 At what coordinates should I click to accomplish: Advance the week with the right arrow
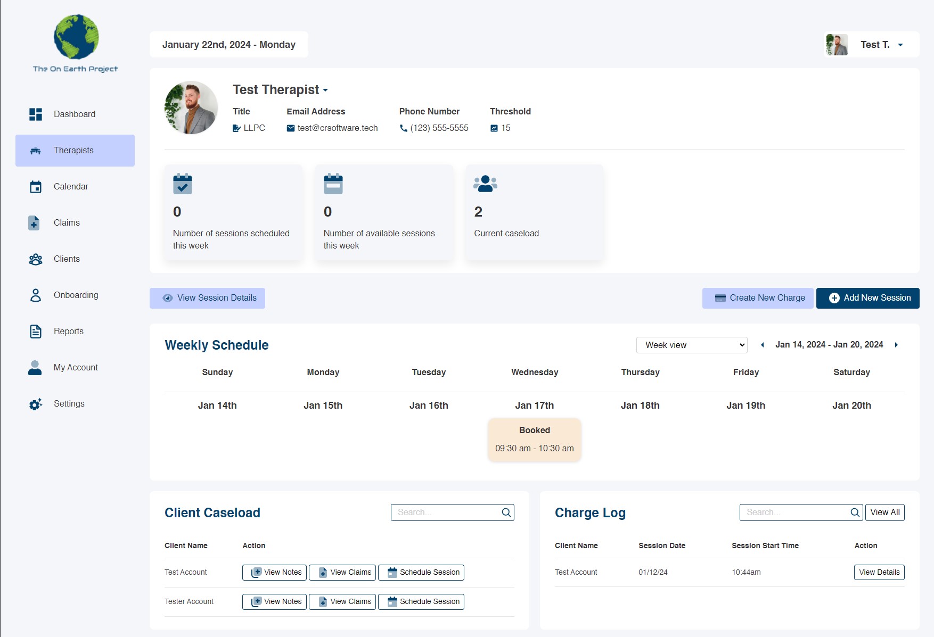[x=897, y=345]
